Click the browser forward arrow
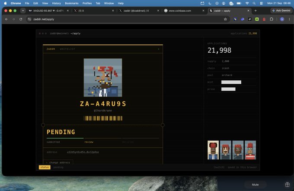Image resolution: width=294 pixels, height=191 pixels. (13, 19)
